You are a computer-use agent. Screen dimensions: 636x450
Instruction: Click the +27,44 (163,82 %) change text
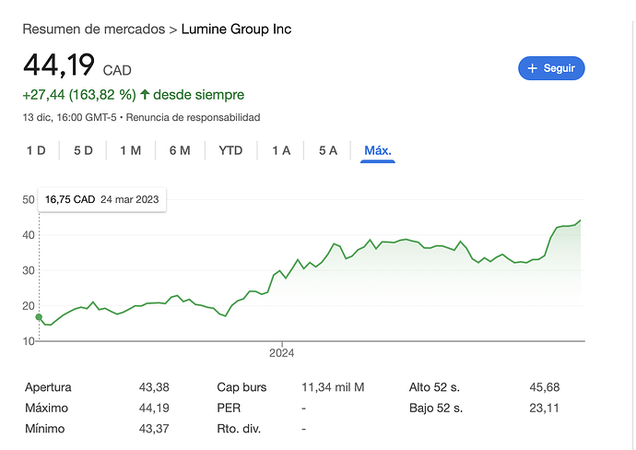pos(79,95)
